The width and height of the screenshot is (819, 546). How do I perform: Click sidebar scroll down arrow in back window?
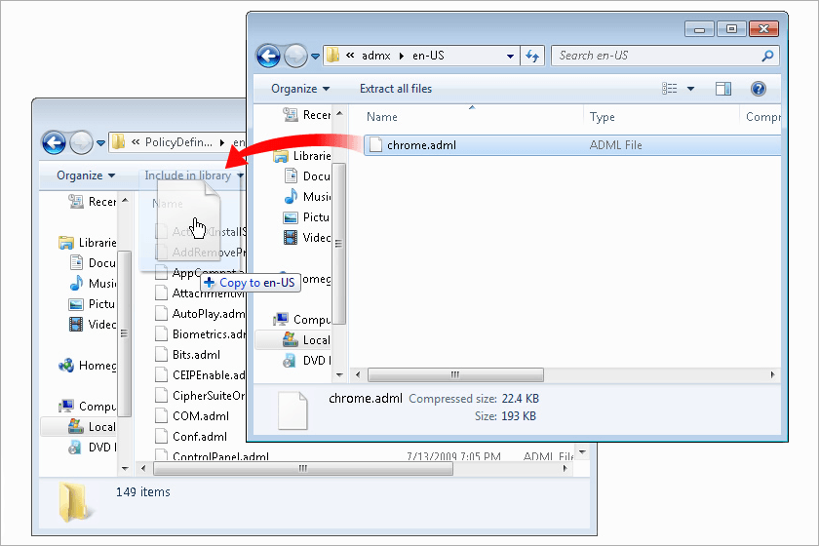point(125,469)
